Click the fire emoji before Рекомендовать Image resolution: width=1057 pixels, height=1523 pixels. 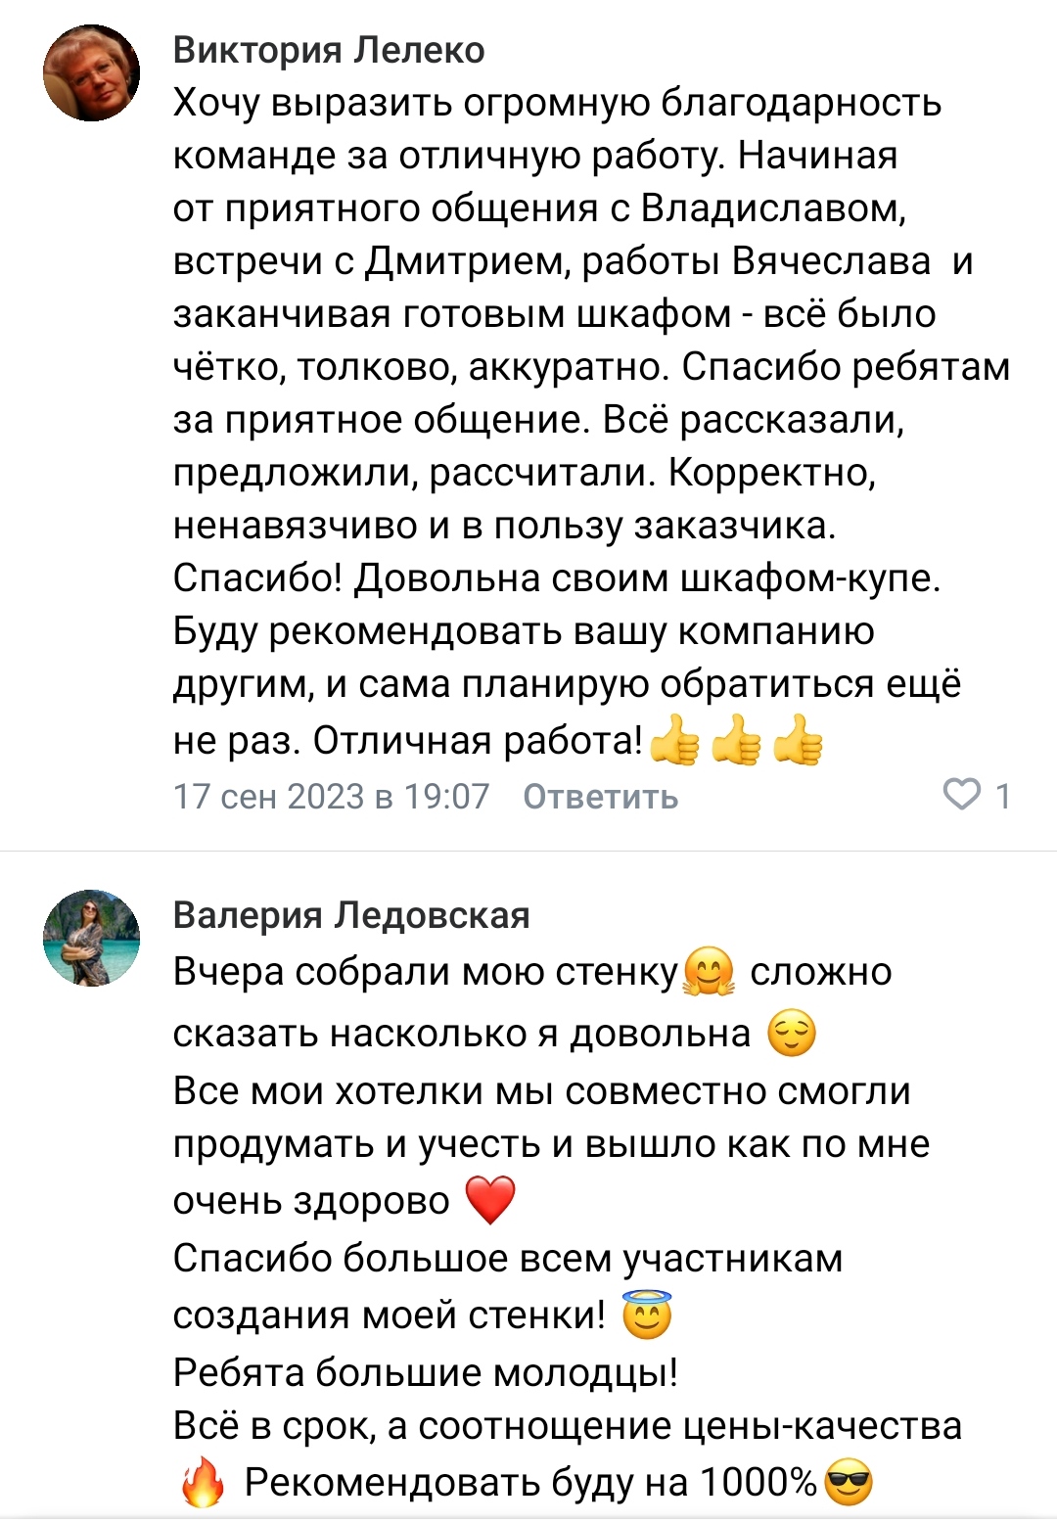[x=204, y=1483]
